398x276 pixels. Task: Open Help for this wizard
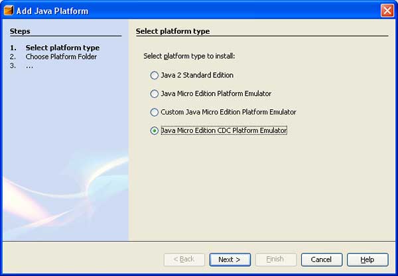tap(367, 259)
